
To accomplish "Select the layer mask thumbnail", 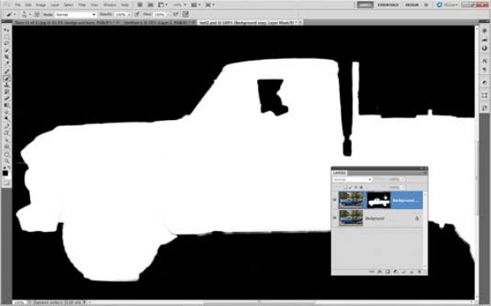I will pos(379,200).
